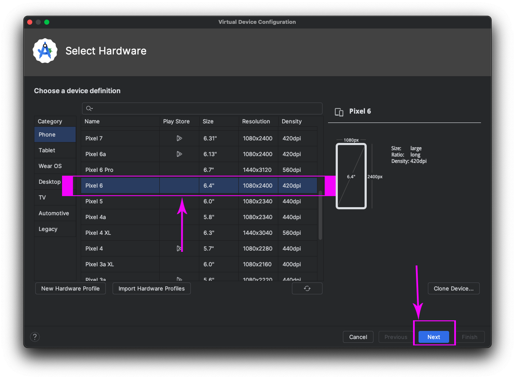Click the greyed-out Previous button
The image size is (515, 379).
[396, 337]
